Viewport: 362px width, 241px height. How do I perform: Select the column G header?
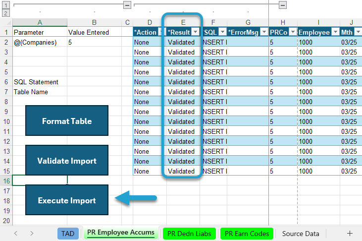248,22
